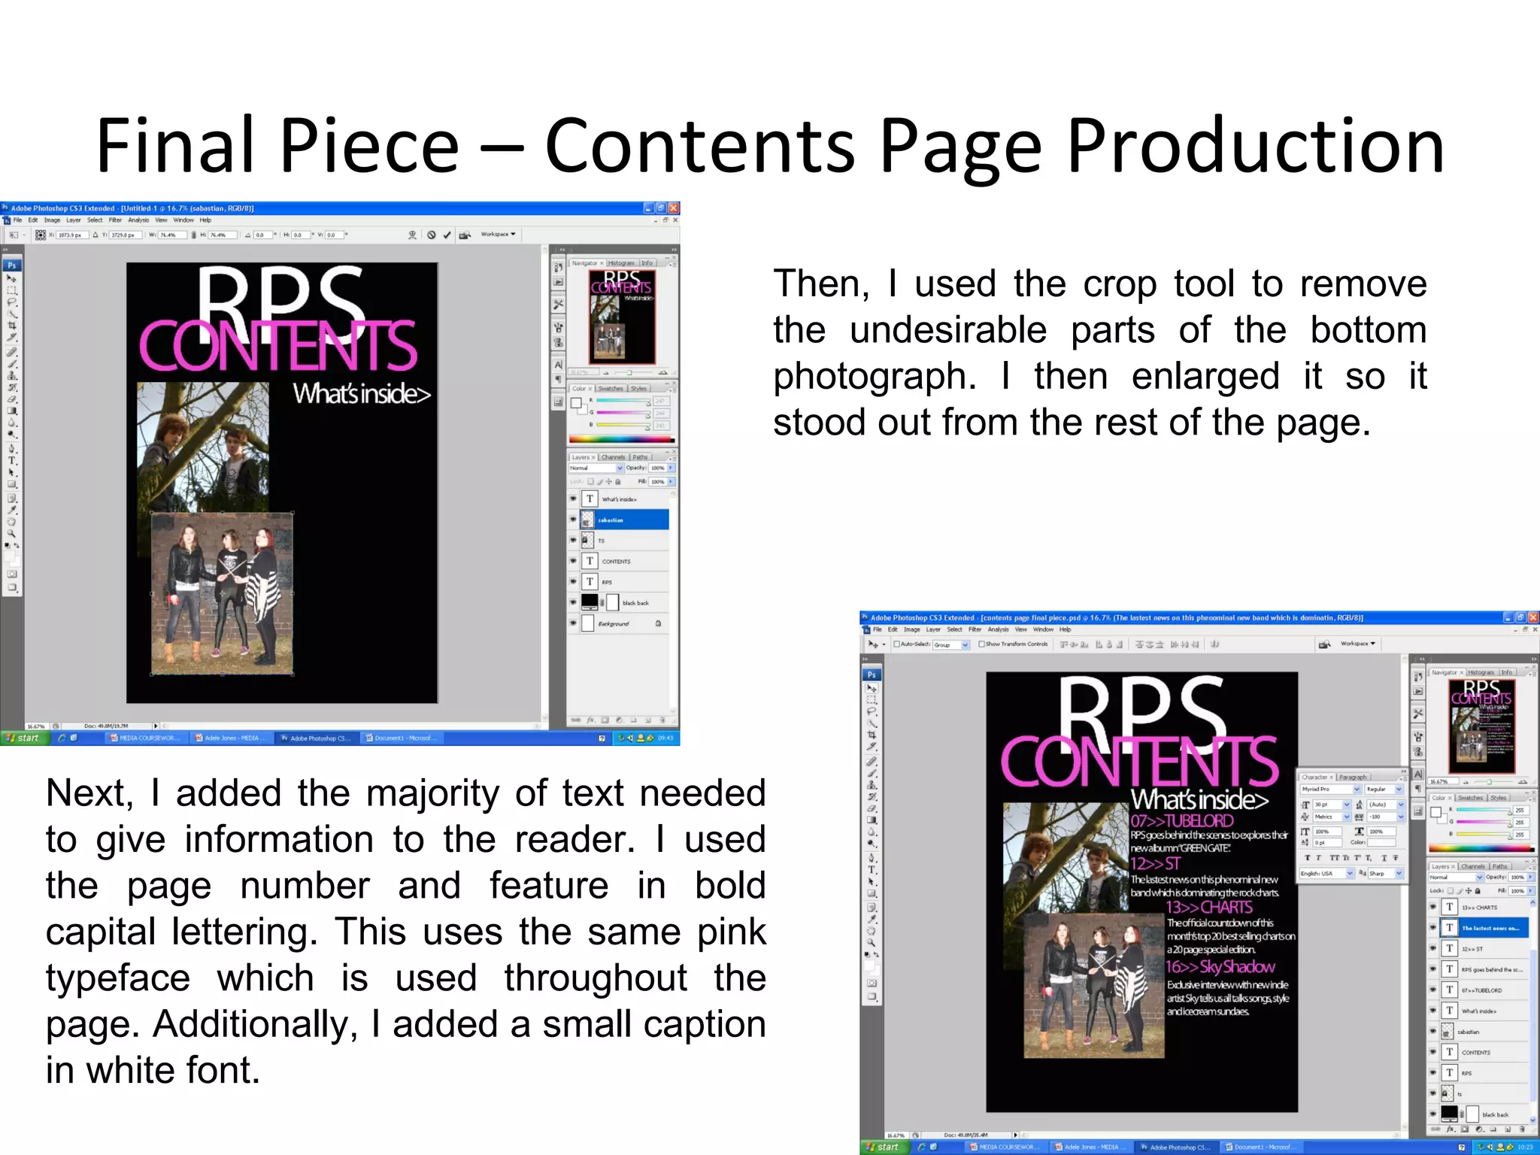Select the Crop tool in left Photoshop window

pyautogui.click(x=12, y=325)
